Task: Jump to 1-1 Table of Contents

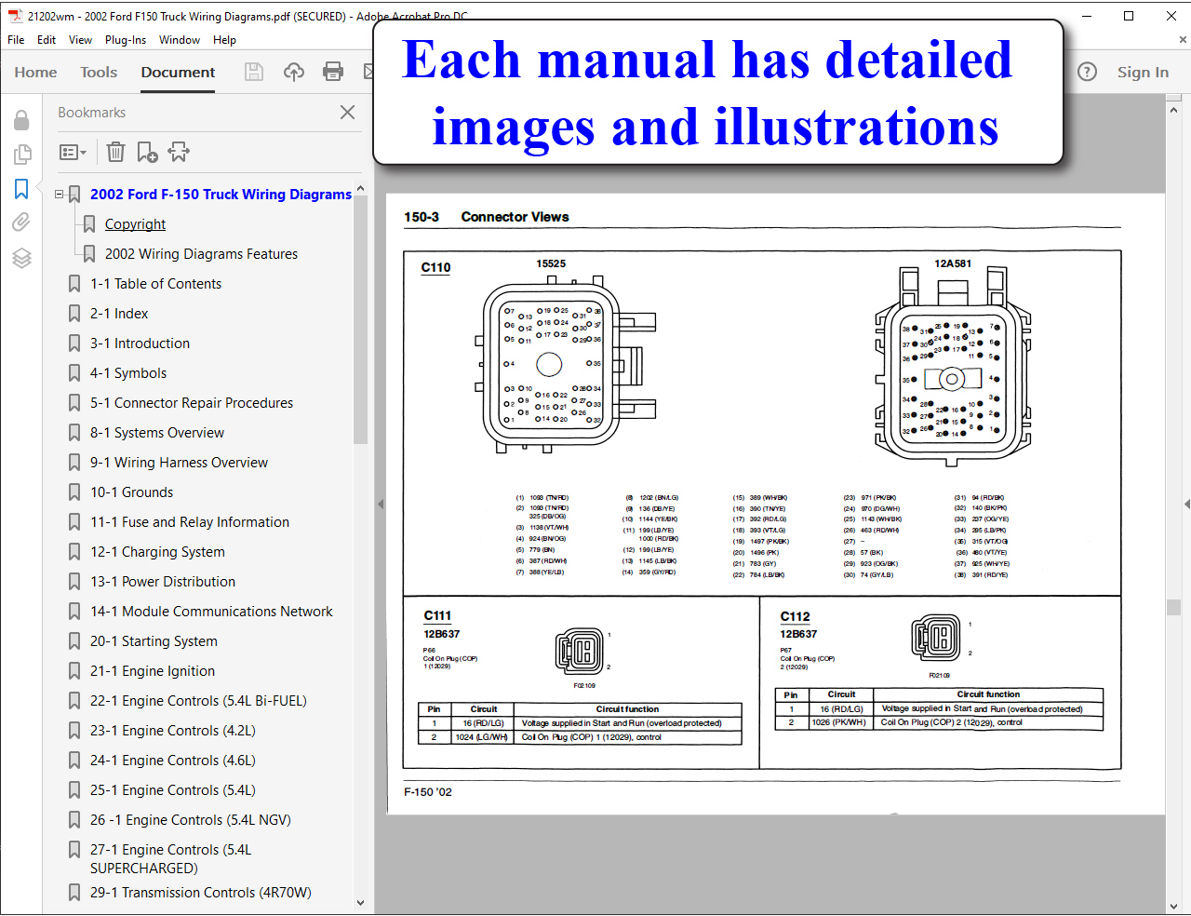Action: tap(155, 284)
